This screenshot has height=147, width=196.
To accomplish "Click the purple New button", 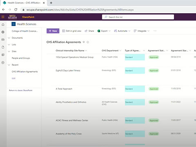I will [53, 31].
